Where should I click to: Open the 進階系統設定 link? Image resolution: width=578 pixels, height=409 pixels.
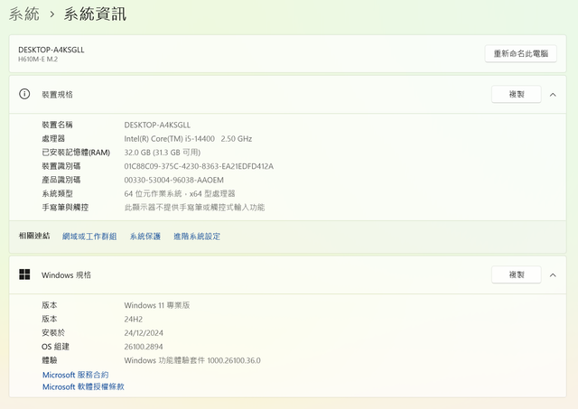pos(197,237)
